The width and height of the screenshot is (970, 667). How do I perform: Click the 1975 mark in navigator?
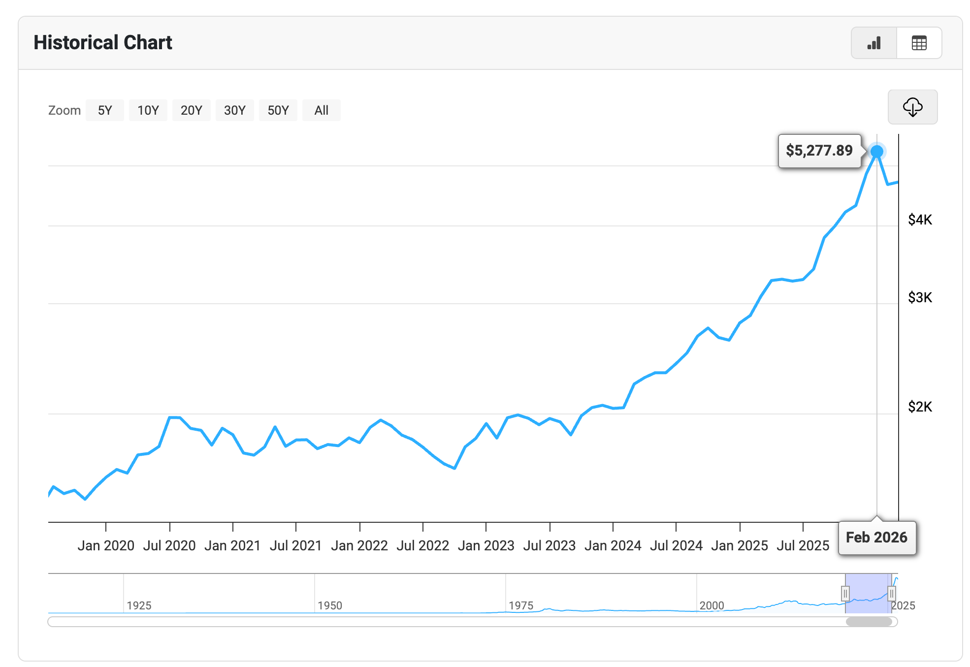(x=521, y=605)
